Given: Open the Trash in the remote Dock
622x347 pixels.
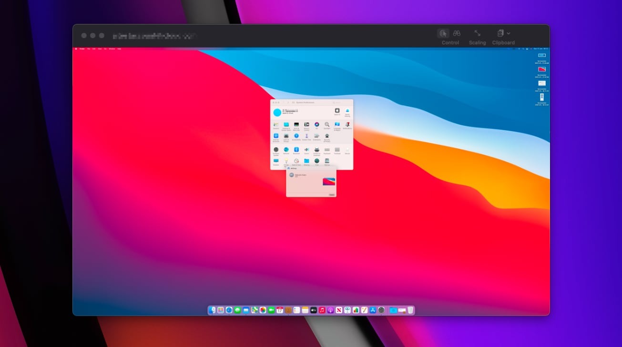Looking at the screenshot, I should pos(410,310).
